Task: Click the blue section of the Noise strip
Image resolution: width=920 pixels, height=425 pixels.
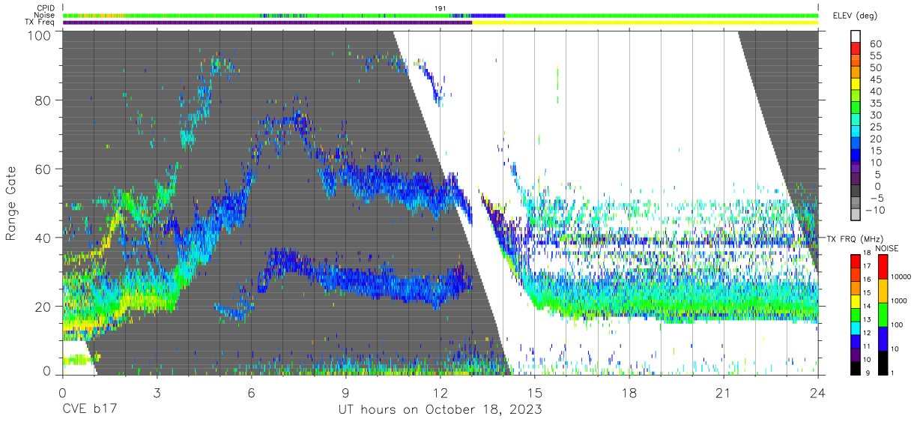Action: click(488, 15)
